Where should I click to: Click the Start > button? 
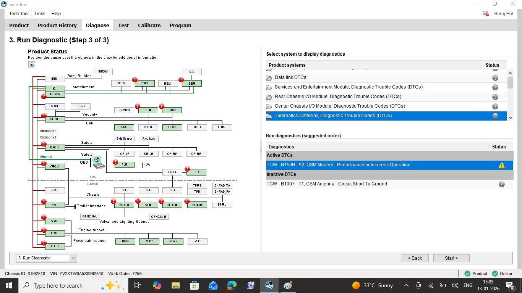tap(451, 258)
